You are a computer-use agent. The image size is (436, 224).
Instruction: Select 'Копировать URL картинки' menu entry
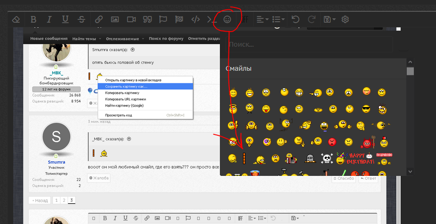(x=125, y=99)
